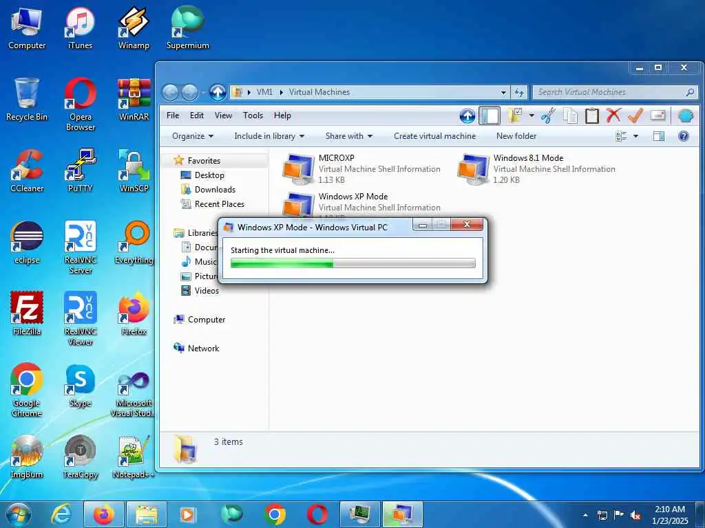
Task: Click the blue shell icon in Explorer toolbar
Action: click(x=685, y=115)
